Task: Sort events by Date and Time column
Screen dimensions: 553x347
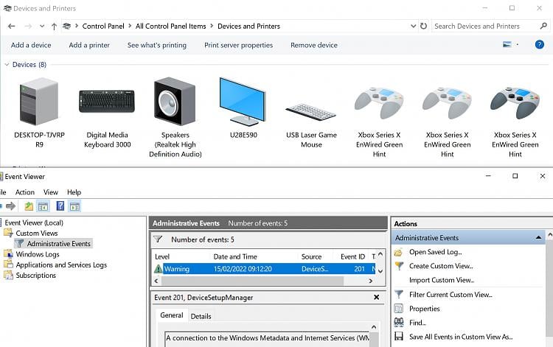Action: click(235, 256)
